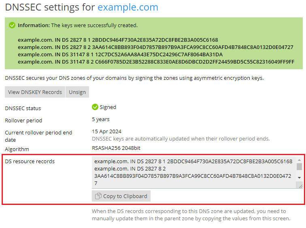Open the example.com link in the heading
Viewport: 306px width, 228px height.
tap(128, 7)
